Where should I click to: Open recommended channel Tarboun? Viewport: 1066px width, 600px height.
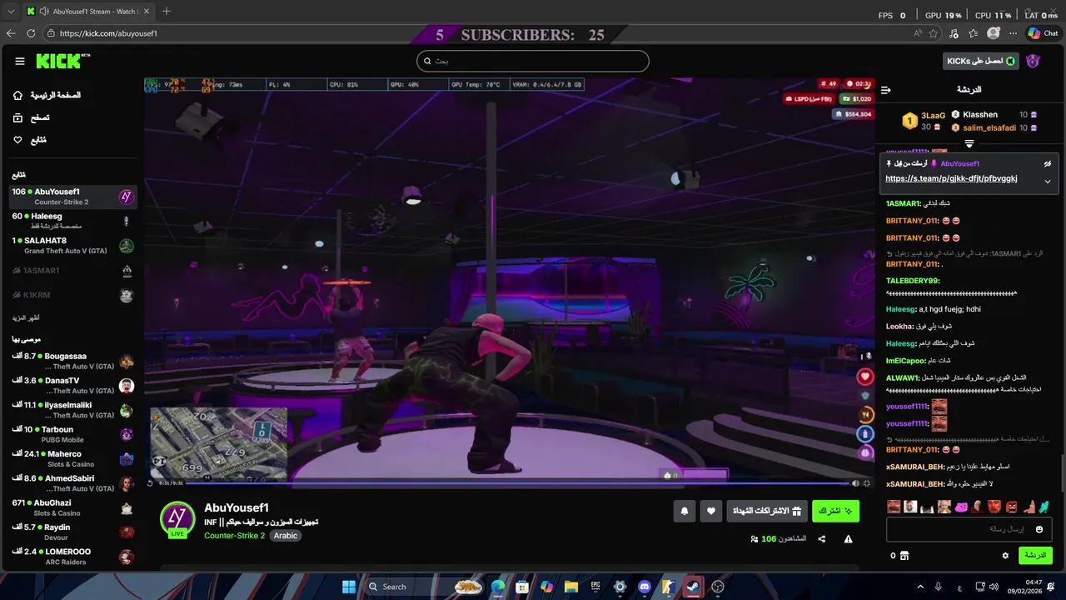click(x=72, y=434)
